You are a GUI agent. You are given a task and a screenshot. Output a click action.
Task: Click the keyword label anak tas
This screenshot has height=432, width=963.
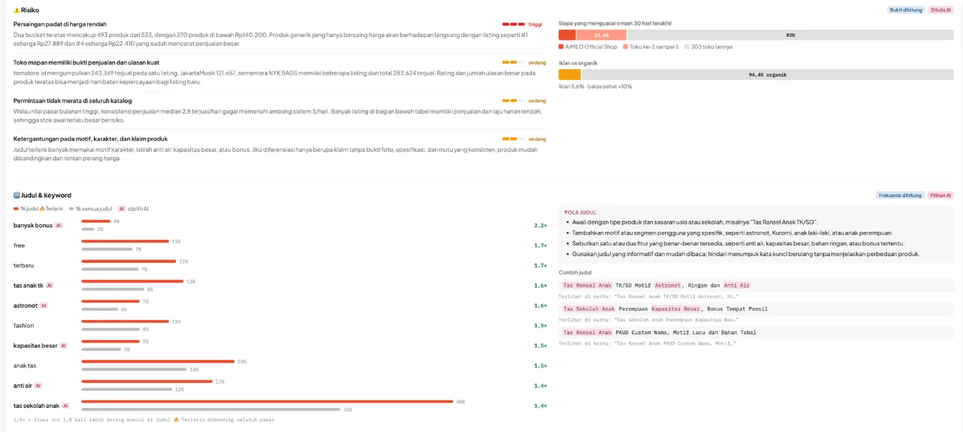[x=25, y=366]
